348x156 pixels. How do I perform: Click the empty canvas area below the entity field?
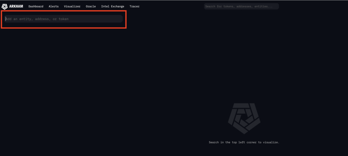(102, 85)
